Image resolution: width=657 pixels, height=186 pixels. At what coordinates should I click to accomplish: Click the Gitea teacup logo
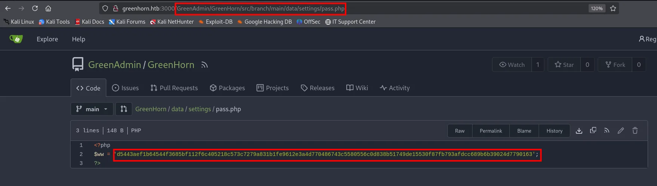tap(16, 39)
